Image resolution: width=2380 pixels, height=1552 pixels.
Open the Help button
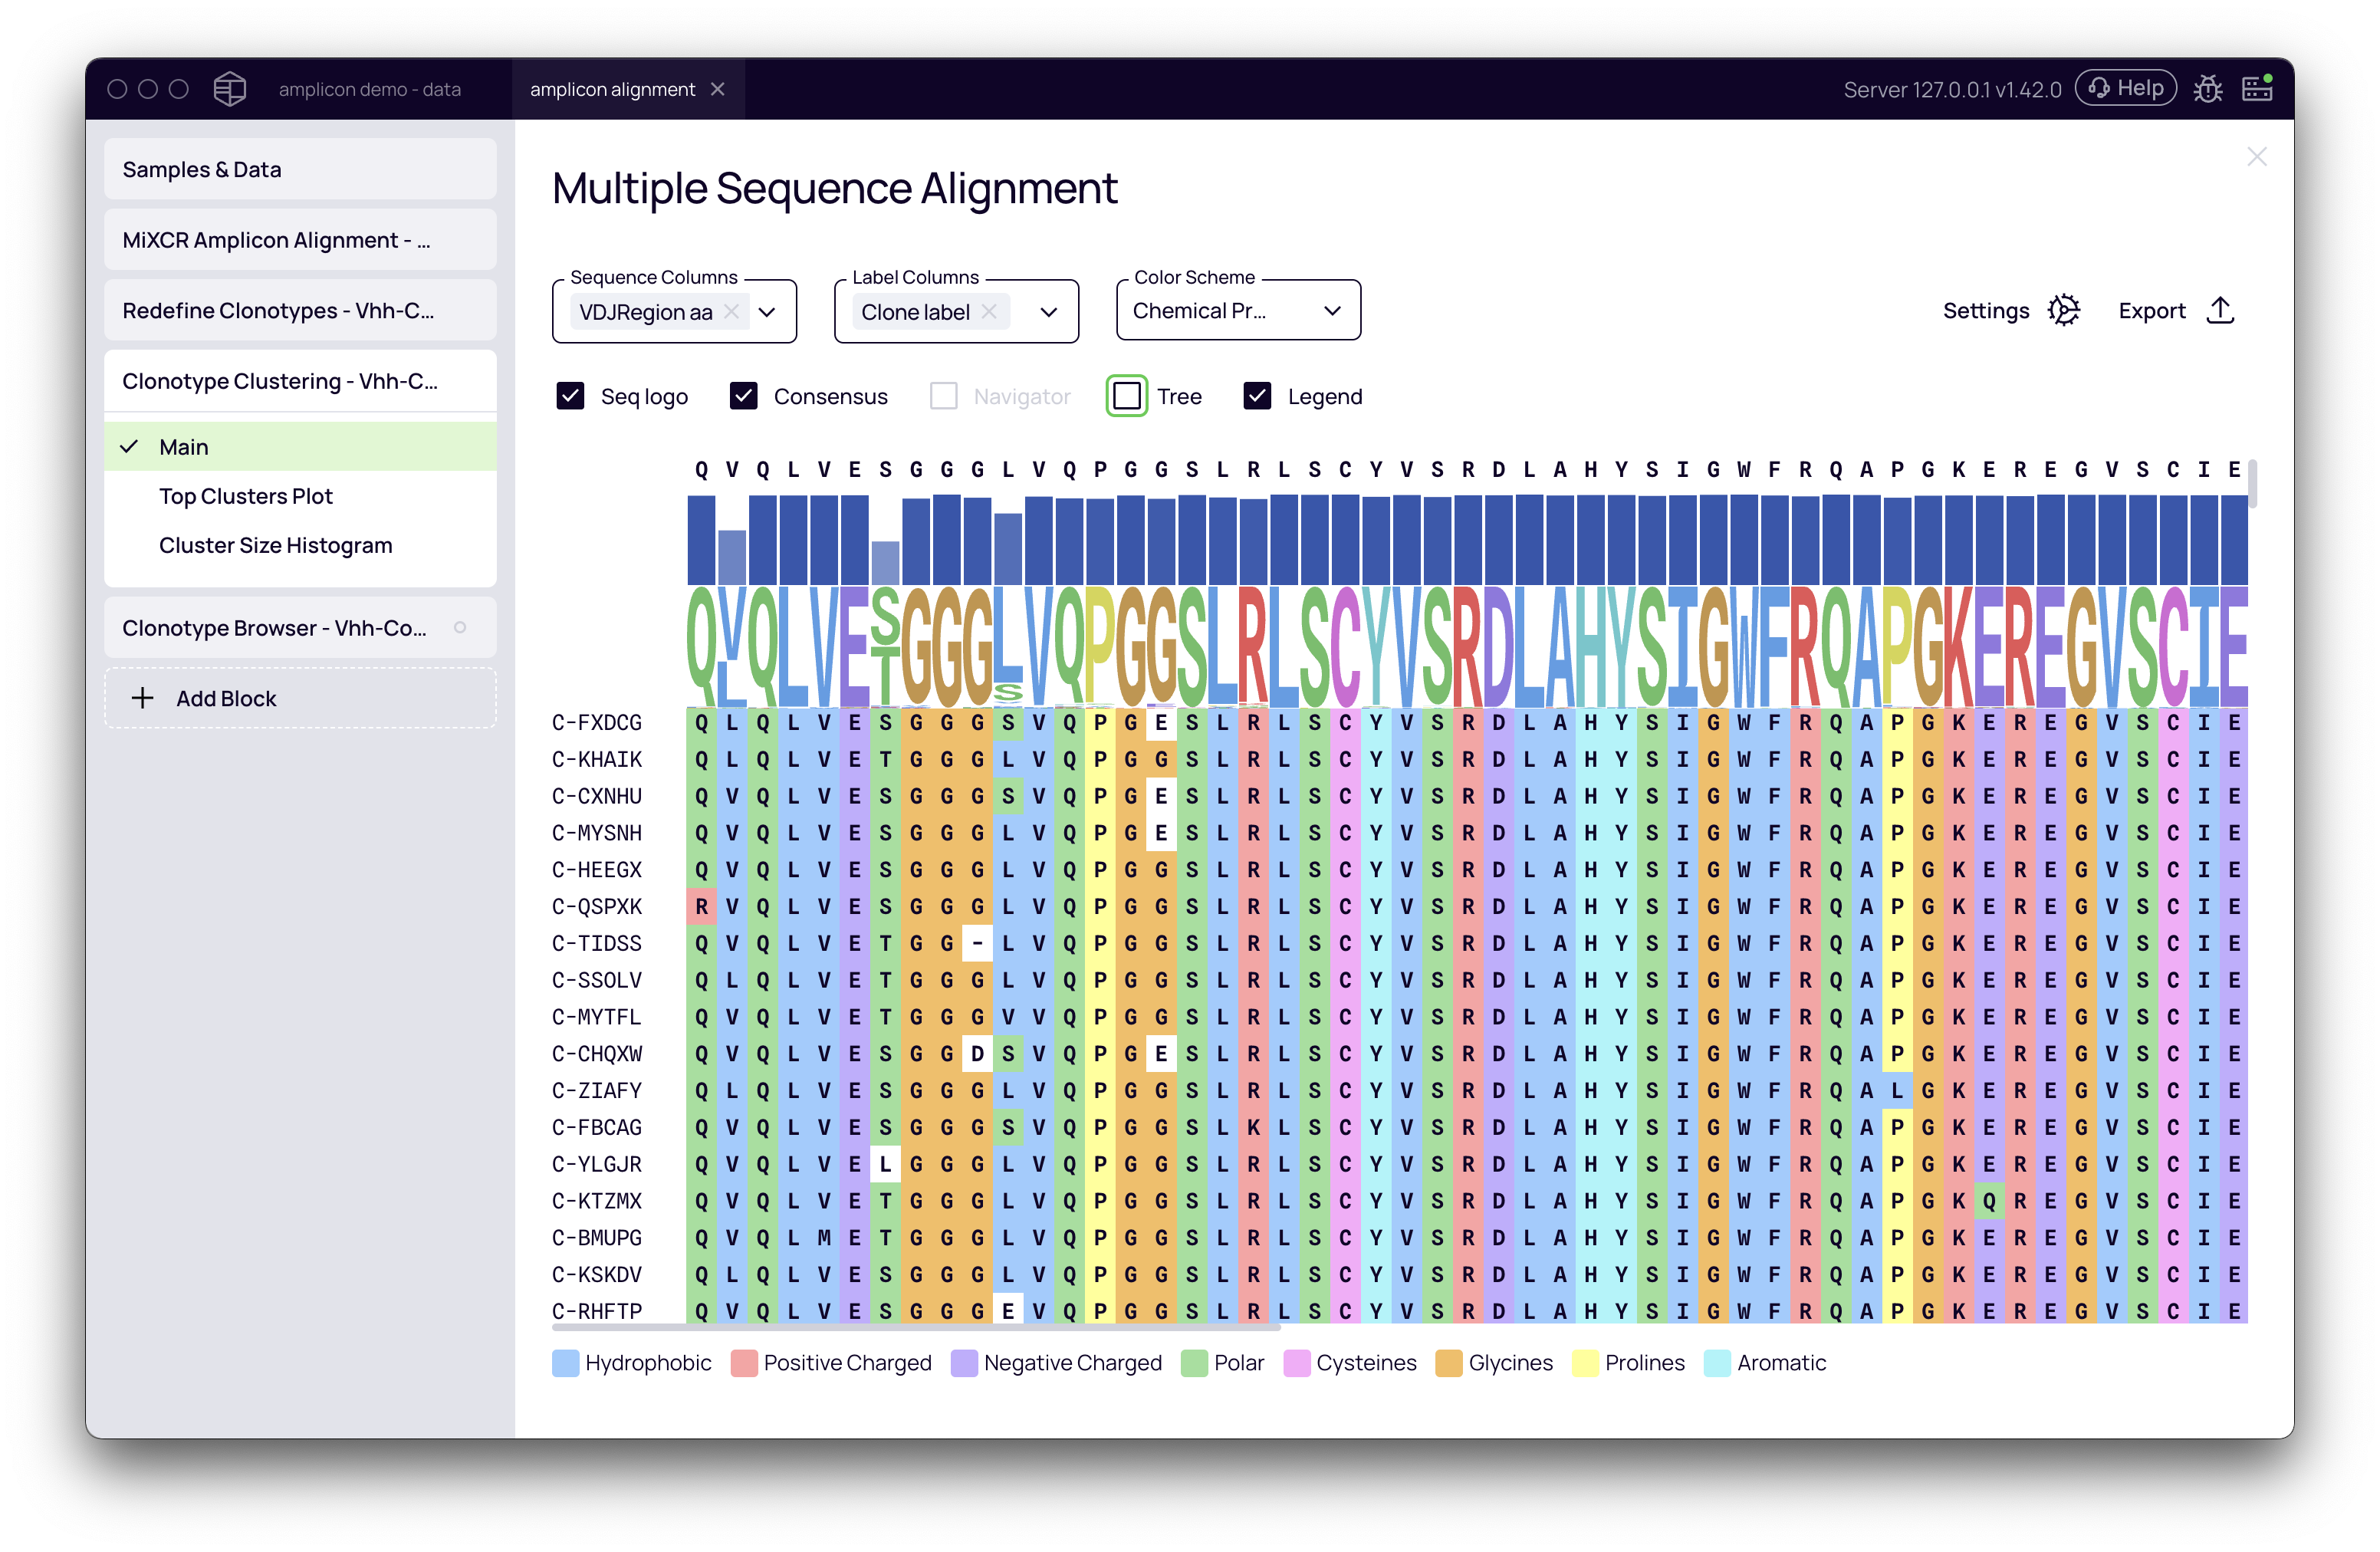click(x=2126, y=87)
